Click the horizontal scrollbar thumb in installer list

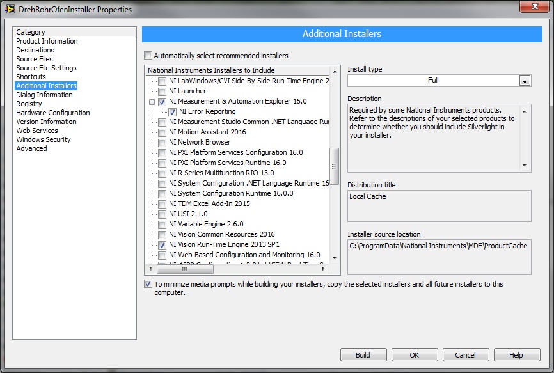(185, 269)
